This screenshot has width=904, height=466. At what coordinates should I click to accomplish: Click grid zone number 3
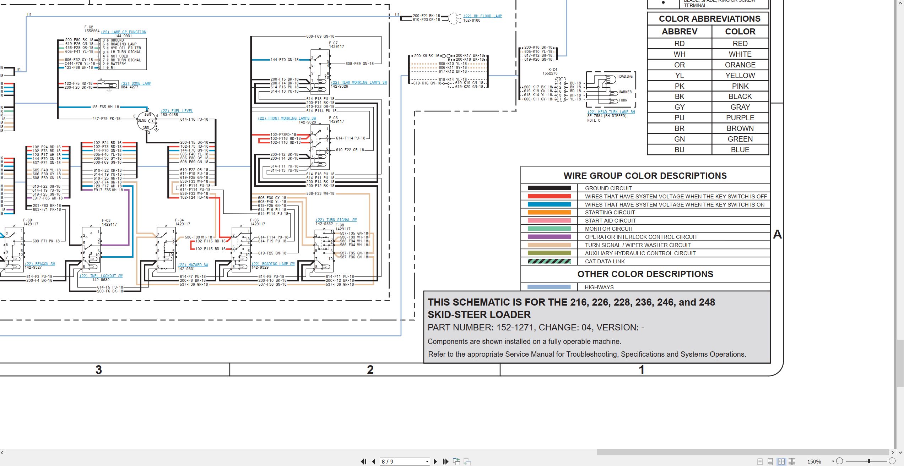pyautogui.click(x=99, y=370)
